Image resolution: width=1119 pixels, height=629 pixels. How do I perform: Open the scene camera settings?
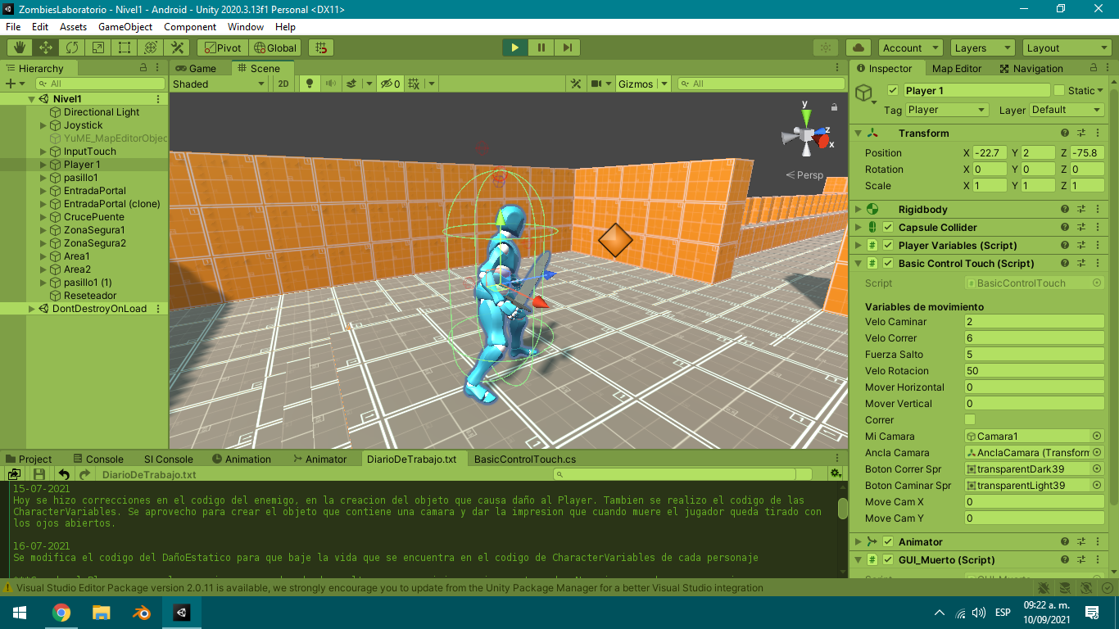point(598,84)
